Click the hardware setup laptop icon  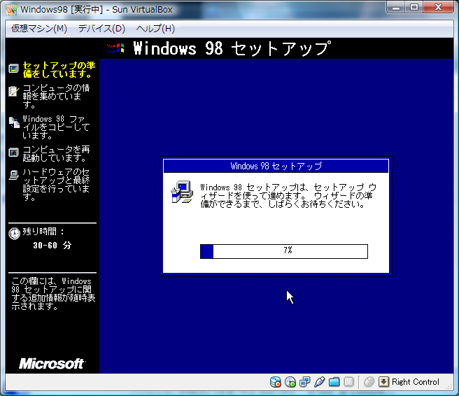pos(13,175)
